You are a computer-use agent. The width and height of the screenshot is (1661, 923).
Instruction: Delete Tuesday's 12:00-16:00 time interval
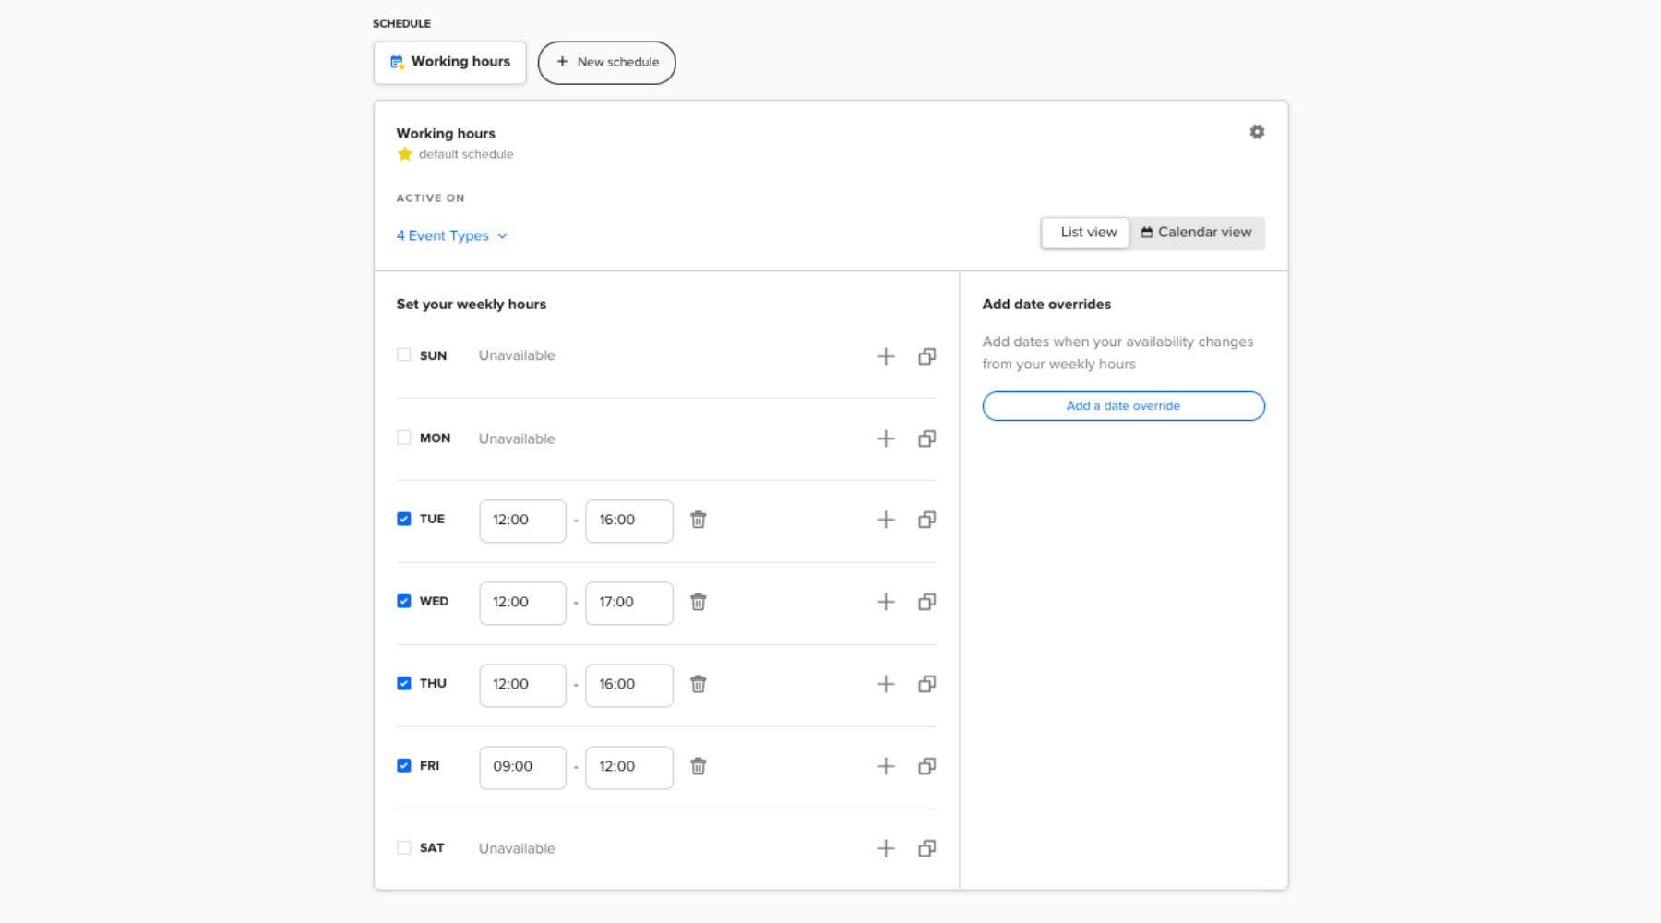tap(699, 520)
